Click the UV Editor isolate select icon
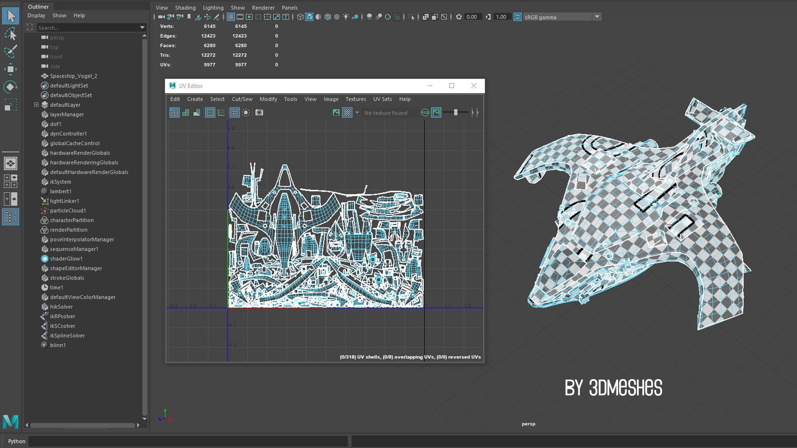Screen dimensions: 797x448 [246, 112]
